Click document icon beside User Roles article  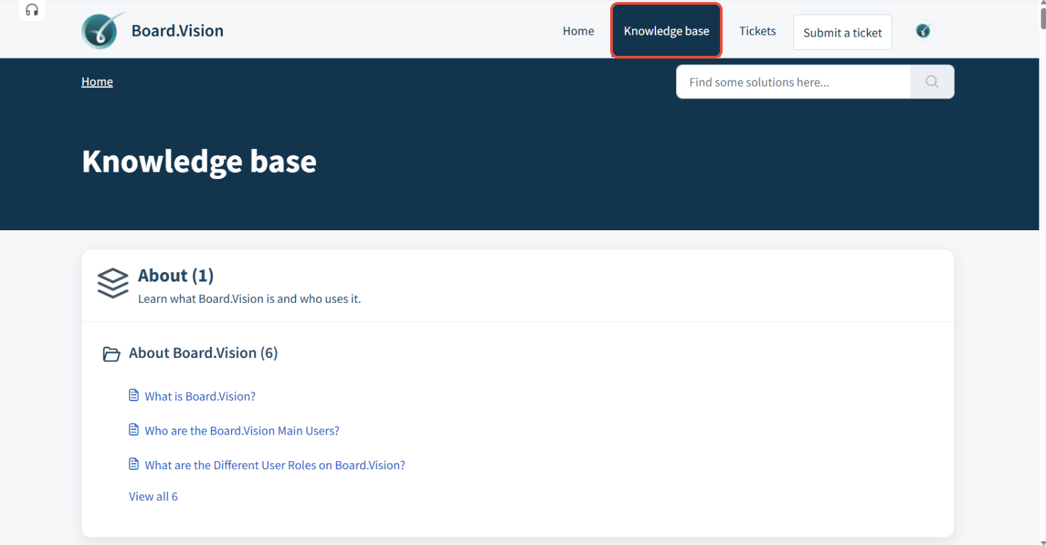134,464
